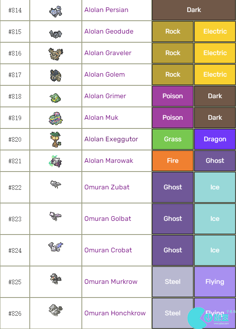Click the Electric type cell for Geodude

coord(215,31)
